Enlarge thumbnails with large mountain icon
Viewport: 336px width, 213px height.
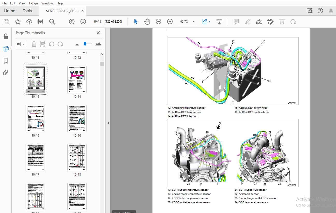click(x=98, y=44)
